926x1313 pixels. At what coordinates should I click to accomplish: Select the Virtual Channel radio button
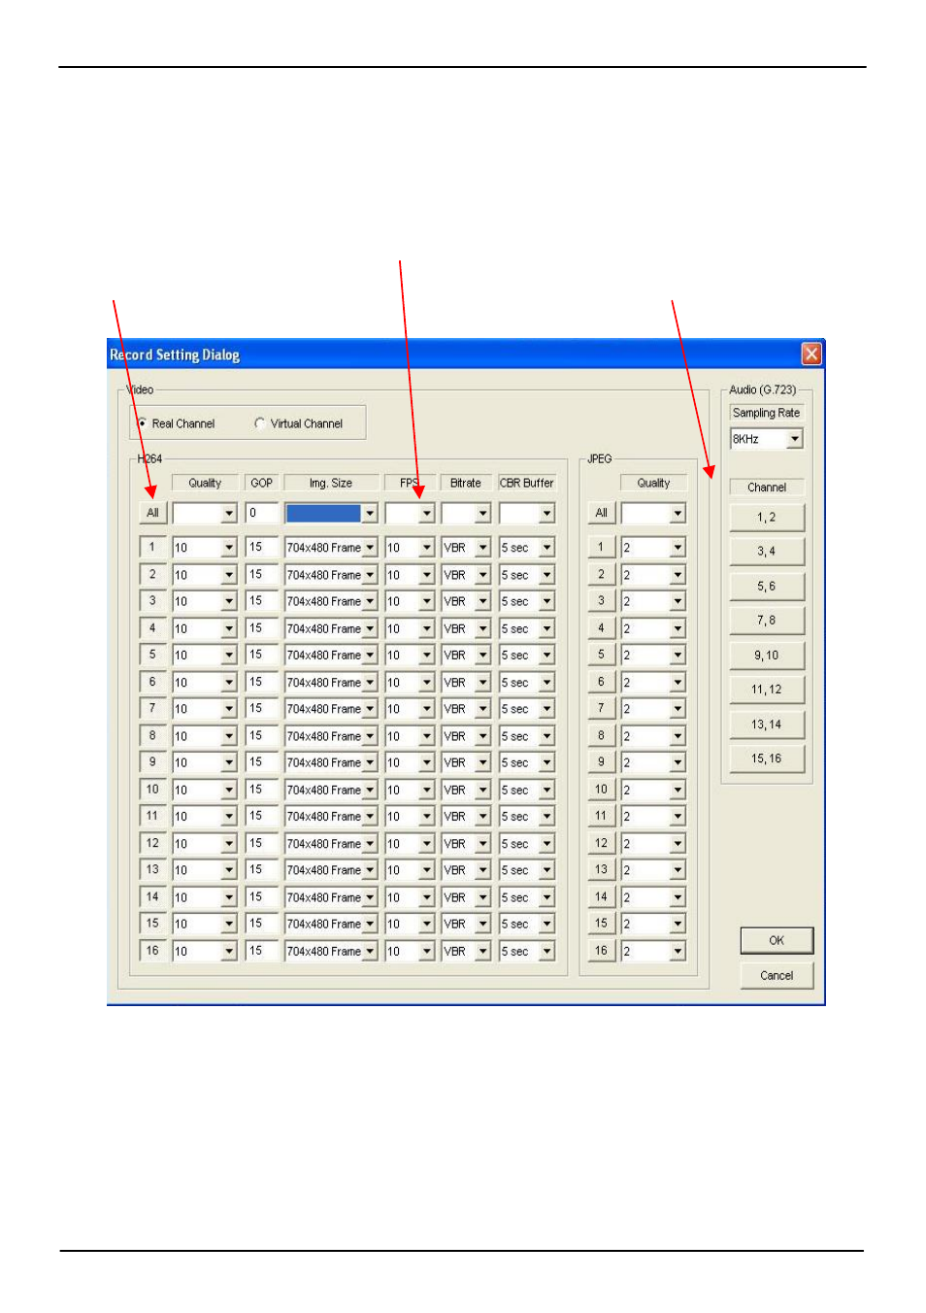tap(259, 423)
